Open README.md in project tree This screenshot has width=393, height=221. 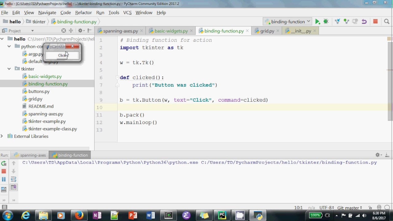coord(41,106)
